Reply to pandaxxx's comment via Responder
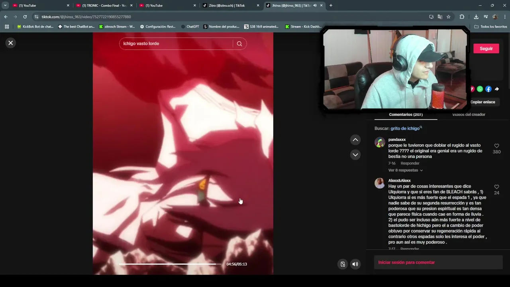Screen dimensions: 510x287 [410, 163]
